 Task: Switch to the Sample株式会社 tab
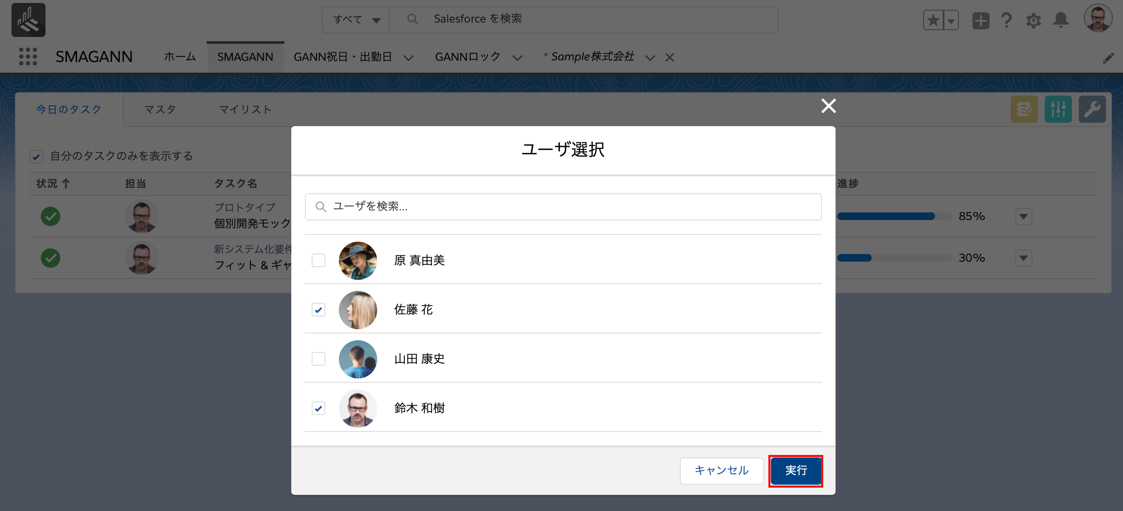(x=589, y=56)
